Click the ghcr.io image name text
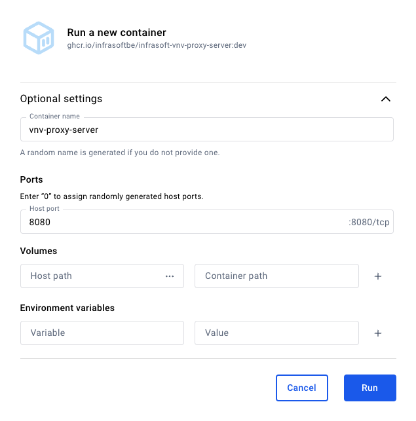The width and height of the screenshot is (416, 421). (156, 46)
